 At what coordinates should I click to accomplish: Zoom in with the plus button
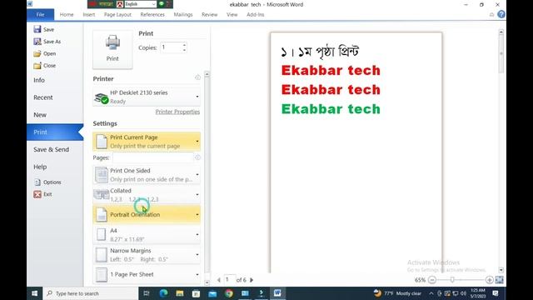point(489,280)
